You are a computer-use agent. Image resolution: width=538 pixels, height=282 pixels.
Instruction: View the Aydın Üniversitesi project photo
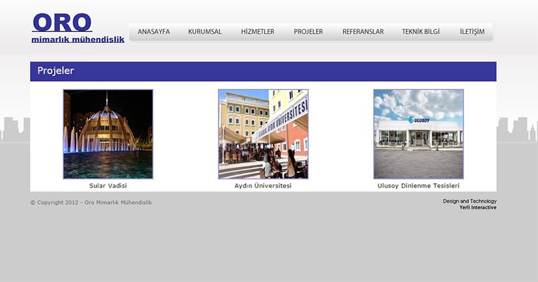tap(263, 134)
